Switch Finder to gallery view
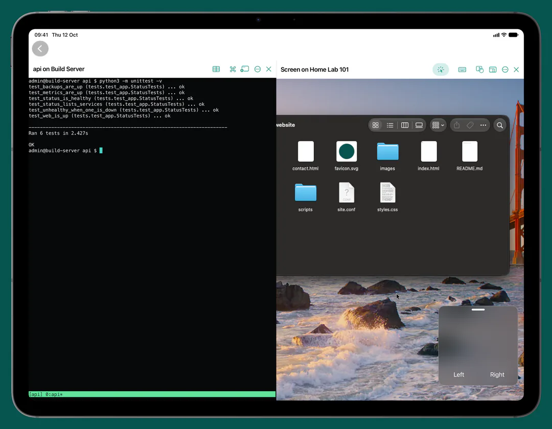The height and width of the screenshot is (429, 552). coord(419,125)
